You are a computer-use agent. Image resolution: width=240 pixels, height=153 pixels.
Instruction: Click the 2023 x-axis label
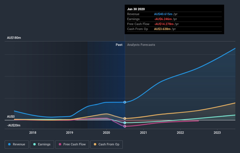click(x=217, y=133)
